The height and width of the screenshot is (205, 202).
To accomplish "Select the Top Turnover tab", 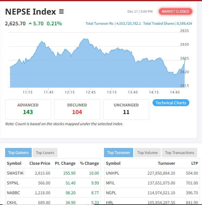I will point(118,152).
